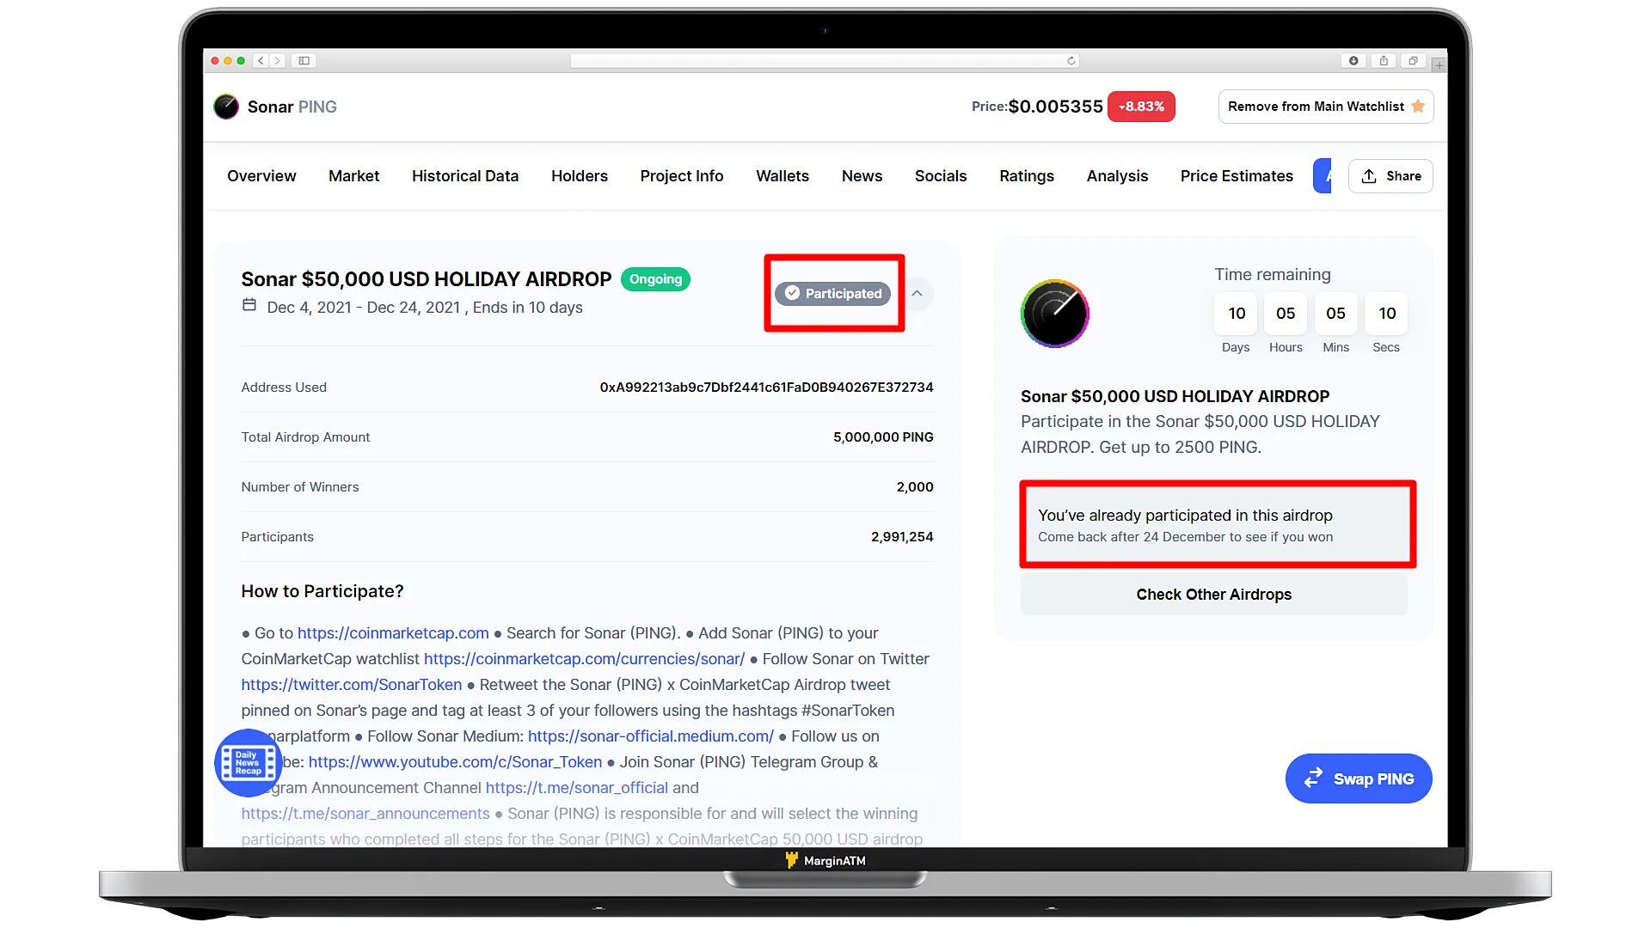Click Remove from Main Watchlist button
Screen dimensions: 1651x928
pos(1326,107)
